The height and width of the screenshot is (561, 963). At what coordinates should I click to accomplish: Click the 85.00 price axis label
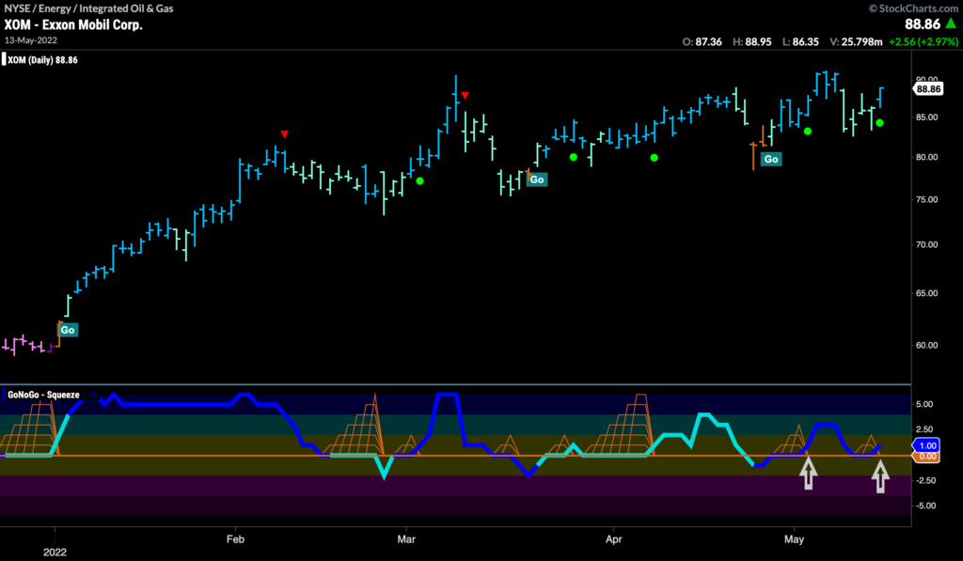coord(926,117)
